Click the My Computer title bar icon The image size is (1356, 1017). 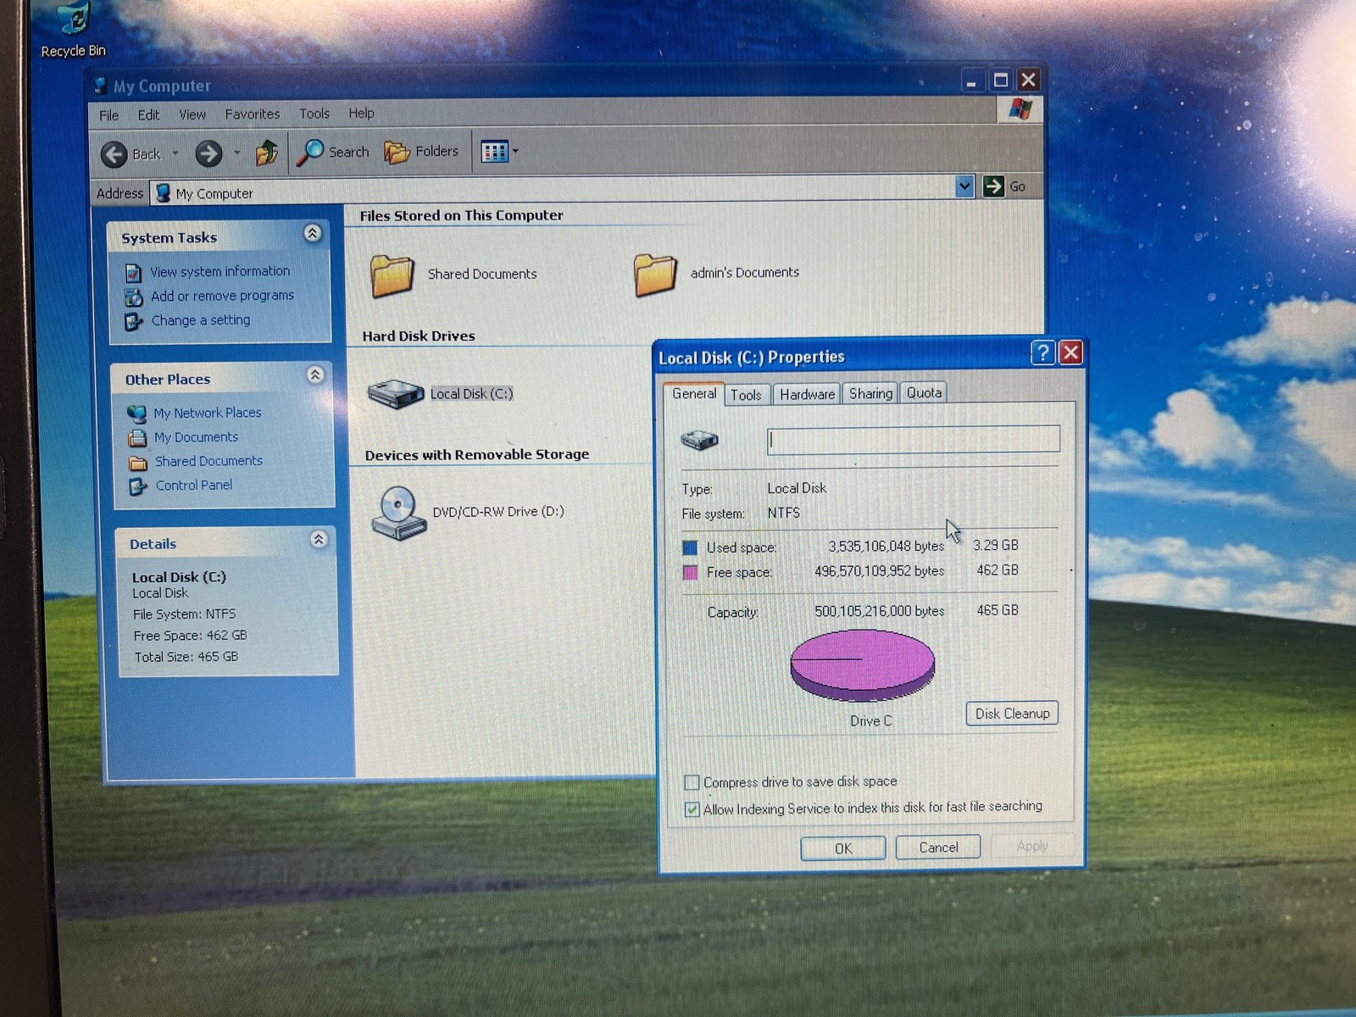[x=100, y=86]
